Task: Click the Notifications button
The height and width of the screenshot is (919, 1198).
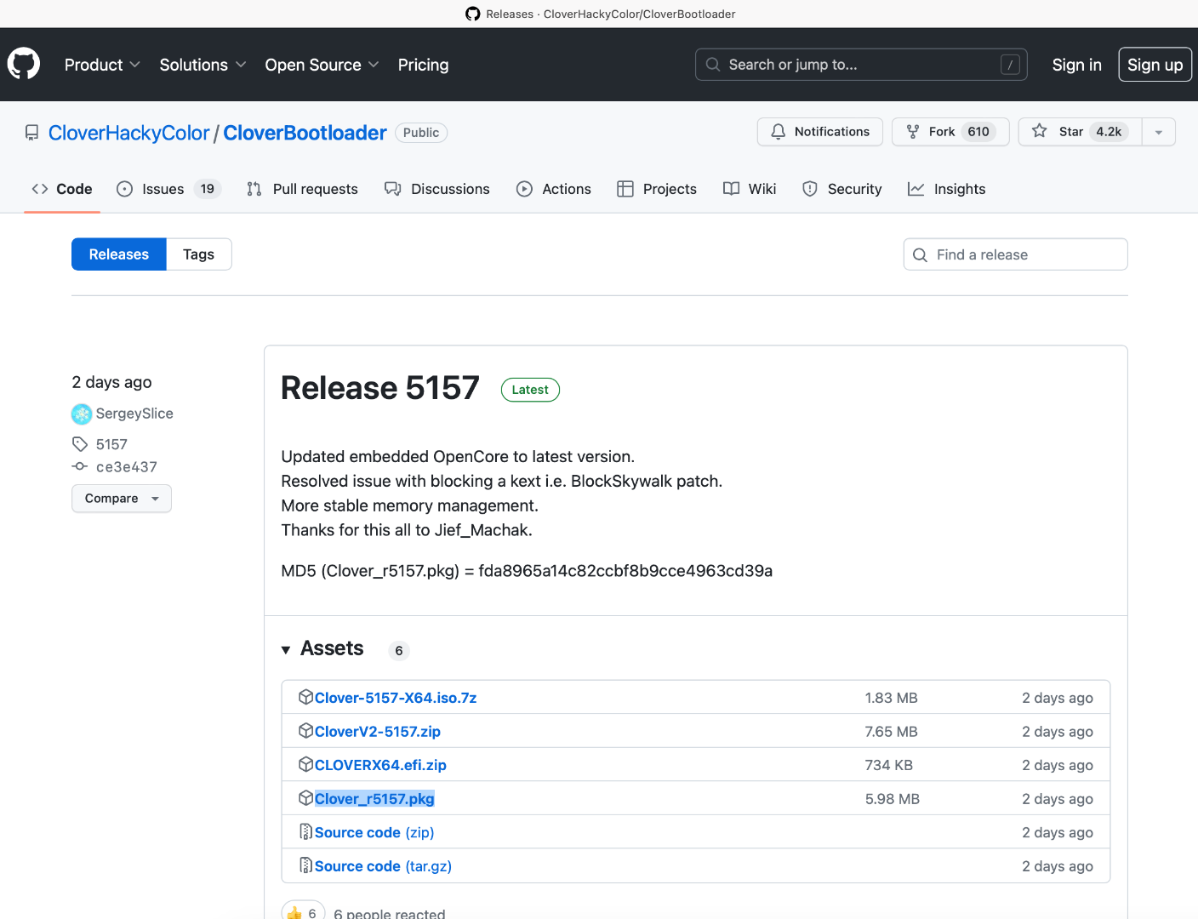Action: click(x=820, y=132)
